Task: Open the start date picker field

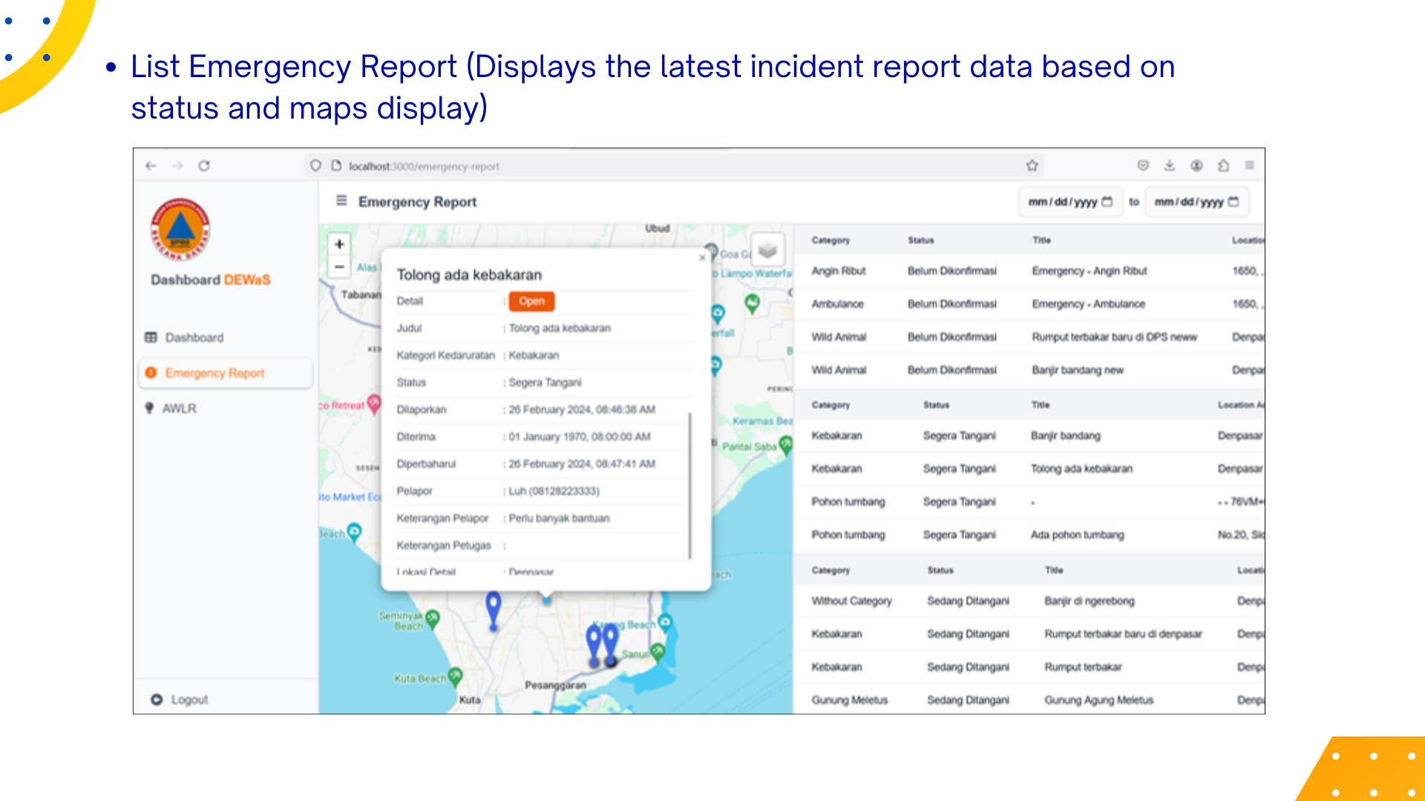Action: point(1069,202)
